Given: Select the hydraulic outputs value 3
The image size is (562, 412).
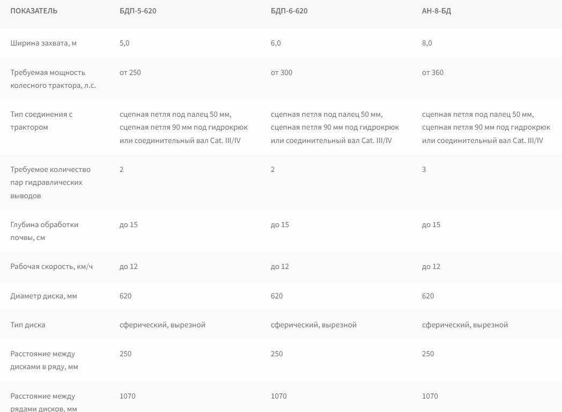Looking at the screenshot, I should (x=424, y=169).
